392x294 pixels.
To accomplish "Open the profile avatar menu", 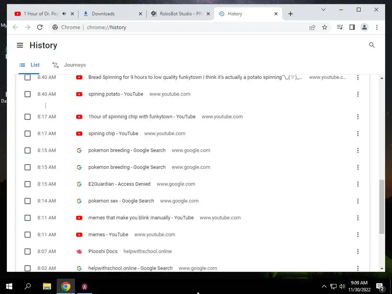I will pos(364,27).
